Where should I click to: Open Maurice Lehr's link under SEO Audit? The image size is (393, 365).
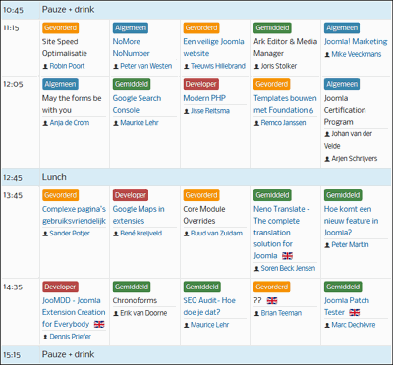click(209, 325)
